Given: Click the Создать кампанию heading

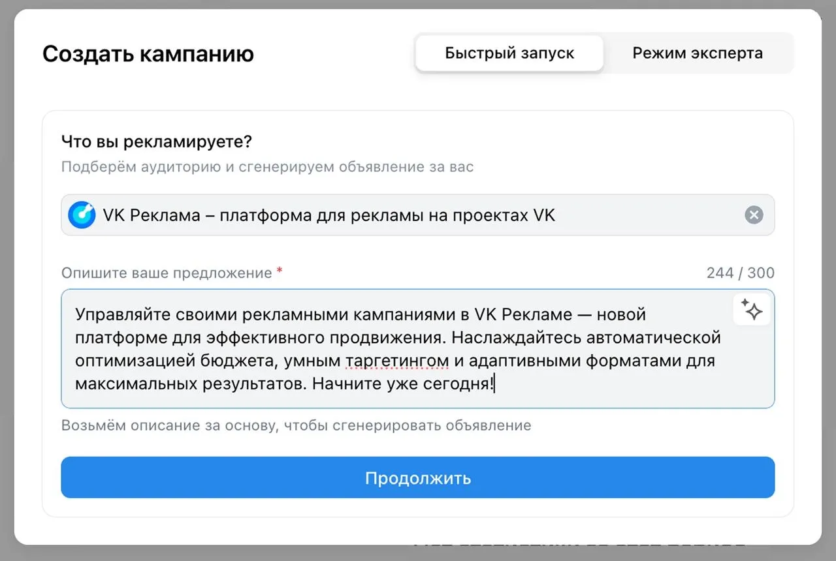Looking at the screenshot, I should tap(148, 53).
